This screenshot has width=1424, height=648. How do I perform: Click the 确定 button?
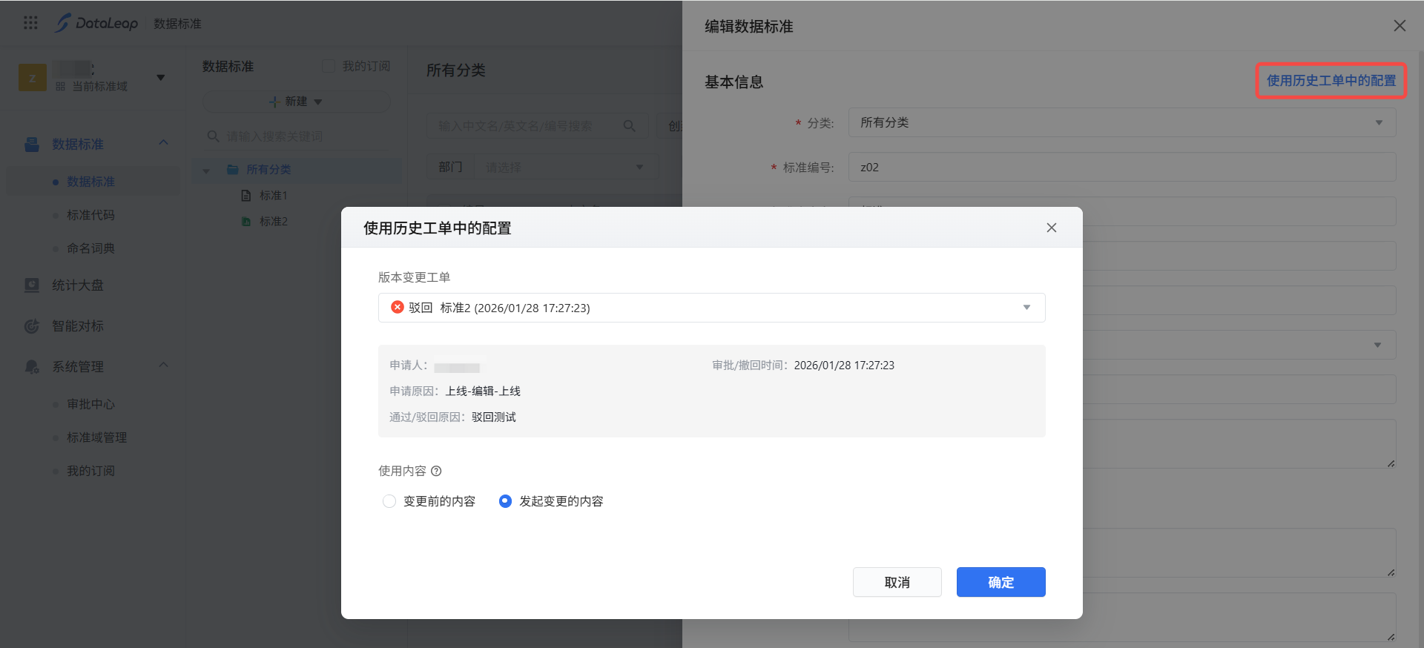point(1001,582)
